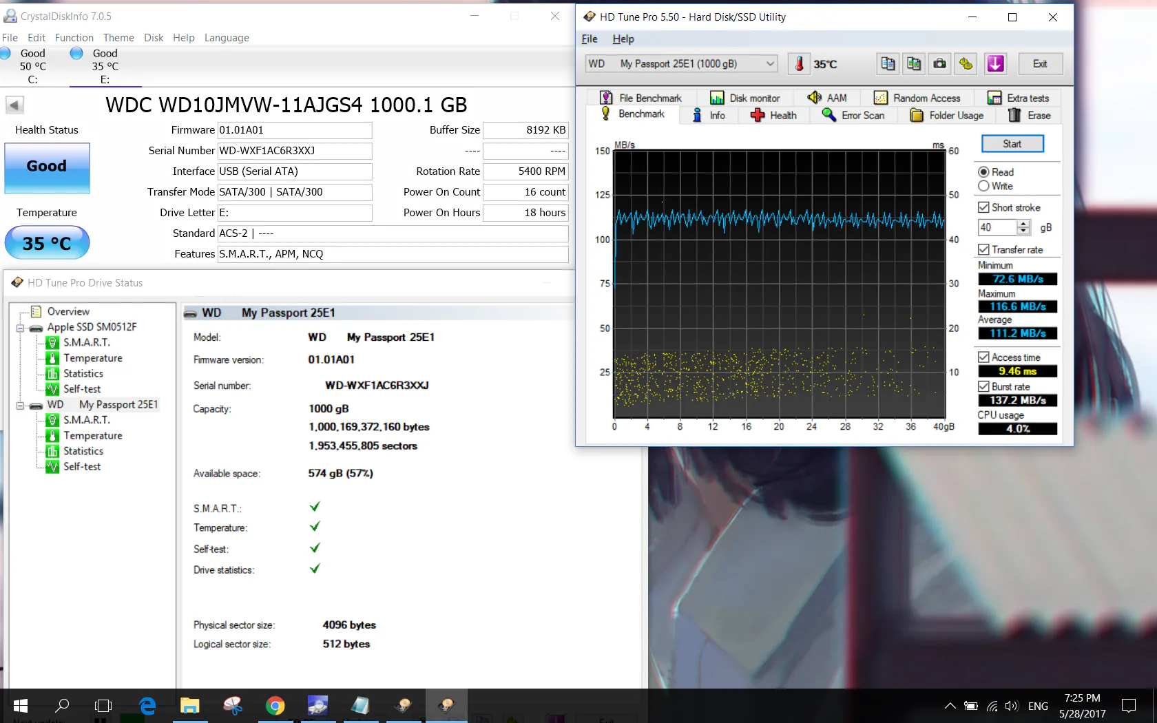Collapse the WD My Passport tree node
Image resolution: width=1157 pixels, height=723 pixels.
pyautogui.click(x=21, y=406)
